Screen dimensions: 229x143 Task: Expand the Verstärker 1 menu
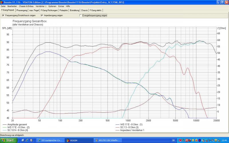click(41, 6)
